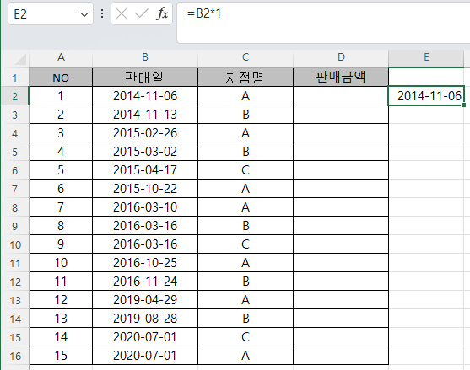Select cell C6 containing branch C
Viewport: 470px width, 370px height.
pos(246,170)
